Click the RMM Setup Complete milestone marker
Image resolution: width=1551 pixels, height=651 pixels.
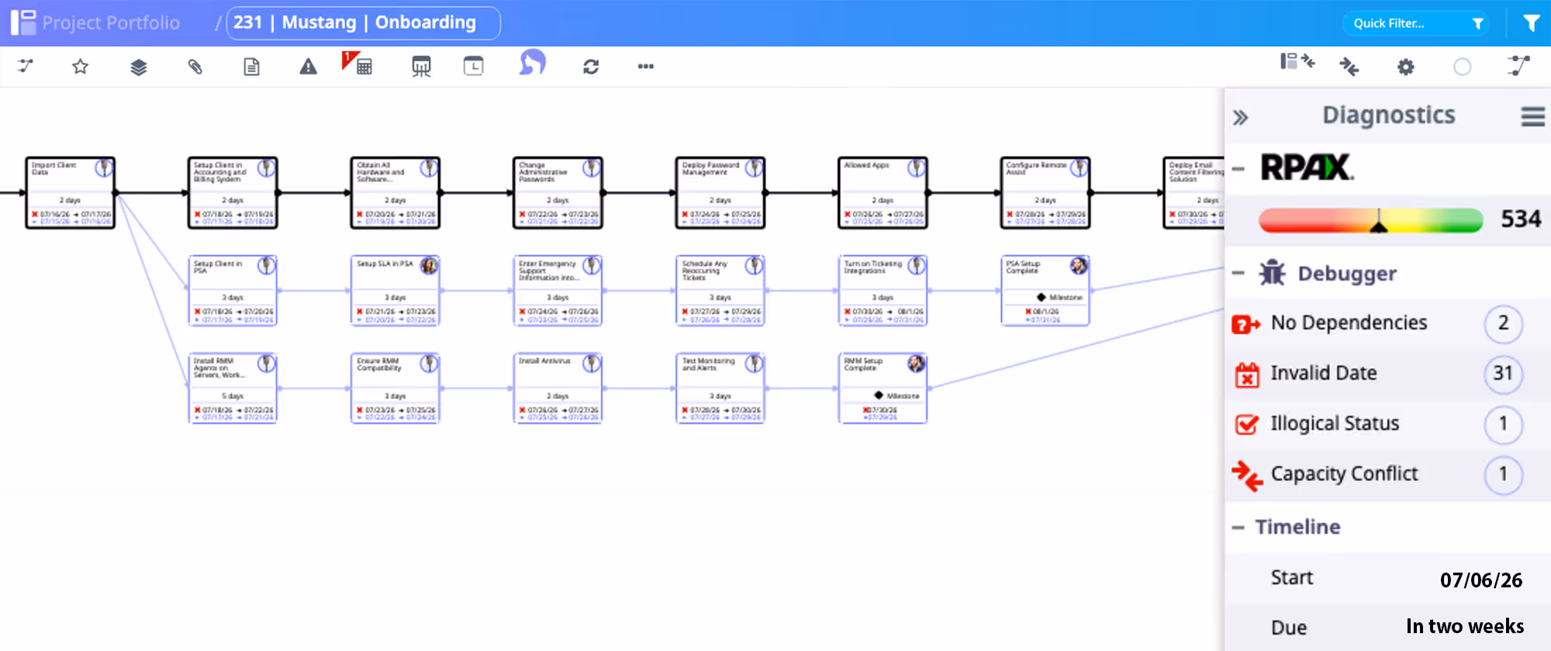[879, 395]
